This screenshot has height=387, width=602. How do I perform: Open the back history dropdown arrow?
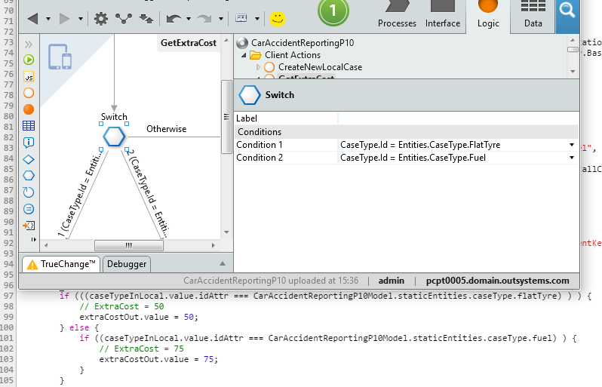(48, 18)
